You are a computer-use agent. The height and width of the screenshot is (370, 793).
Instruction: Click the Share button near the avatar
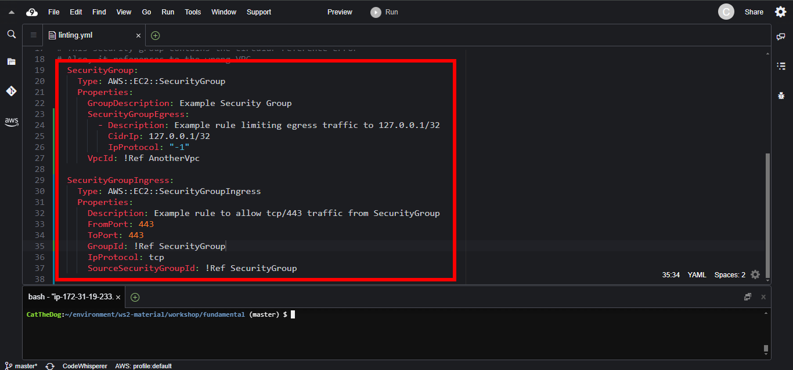point(754,12)
